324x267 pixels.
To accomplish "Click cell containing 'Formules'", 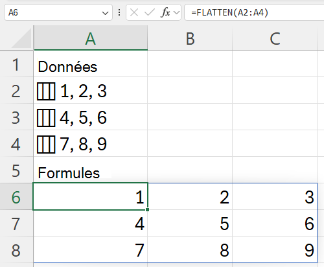I will pos(91,170).
